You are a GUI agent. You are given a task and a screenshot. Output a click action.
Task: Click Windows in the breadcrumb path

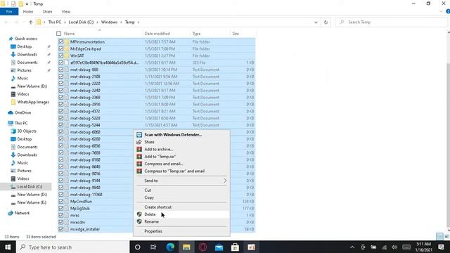point(109,22)
